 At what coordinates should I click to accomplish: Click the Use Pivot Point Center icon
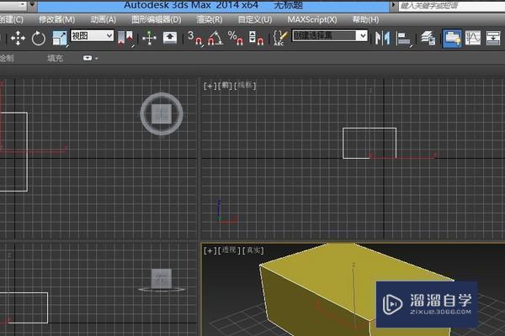coord(126,38)
